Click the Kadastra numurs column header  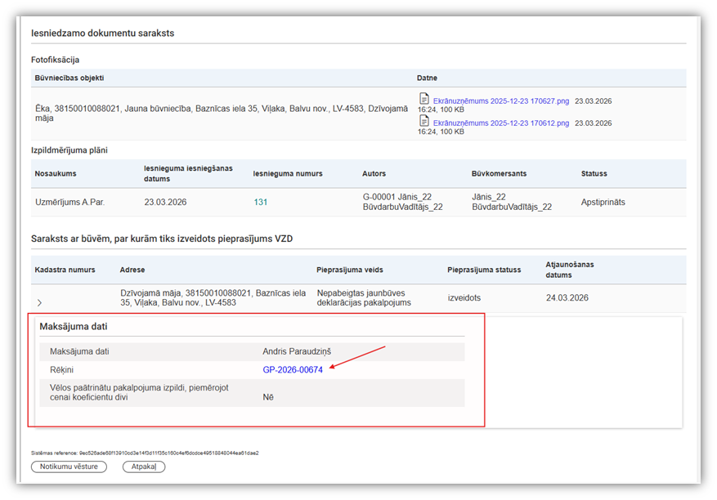point(65,270)
